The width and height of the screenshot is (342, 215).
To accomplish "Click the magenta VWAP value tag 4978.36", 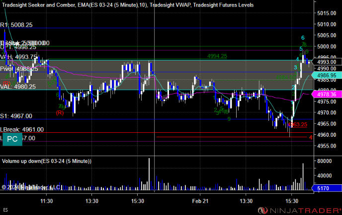I will pos(327,94).
